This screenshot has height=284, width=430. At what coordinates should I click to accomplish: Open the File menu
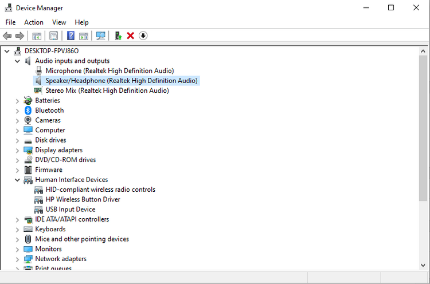tap(10, 22)
